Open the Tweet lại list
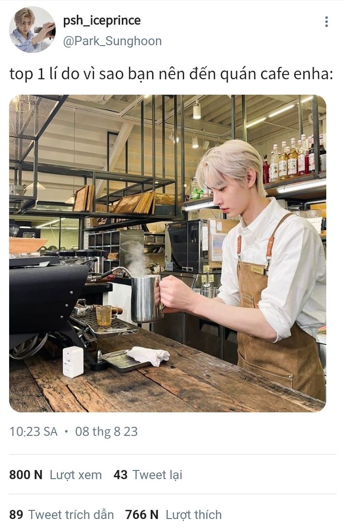 tap(157, 475)
